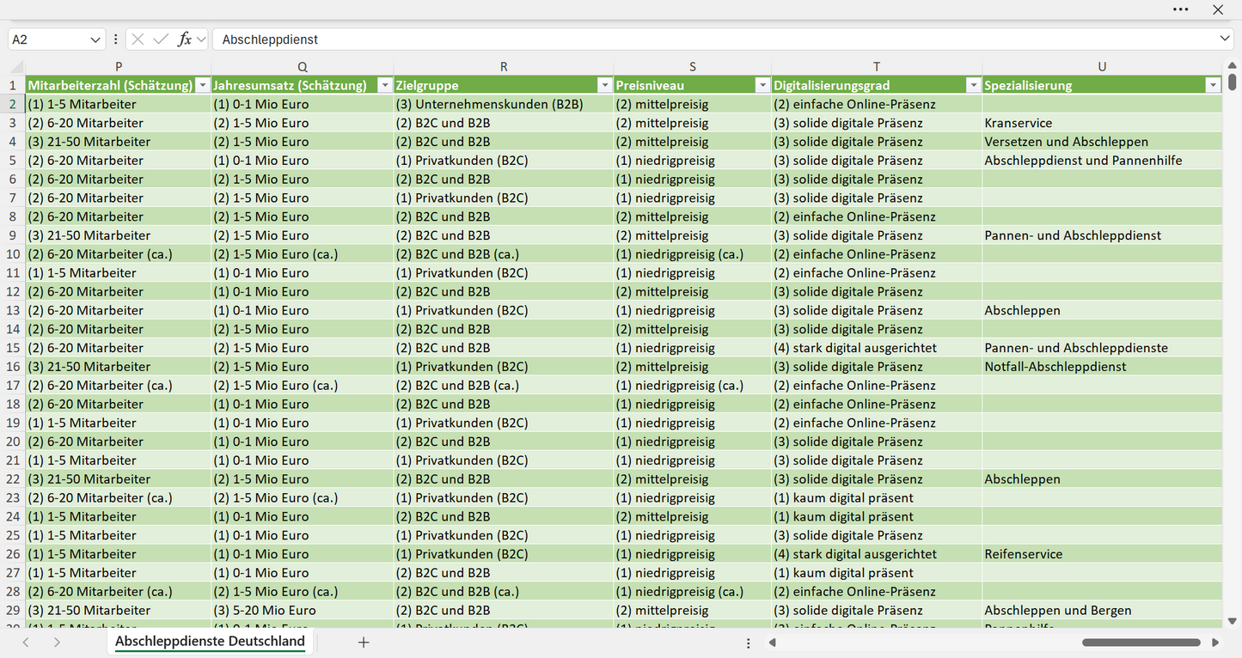This screenshot has height=658, width=1242.
Task: Select cell '(3) 5-20 Mio Euro'
Action: tap(303, 611)
